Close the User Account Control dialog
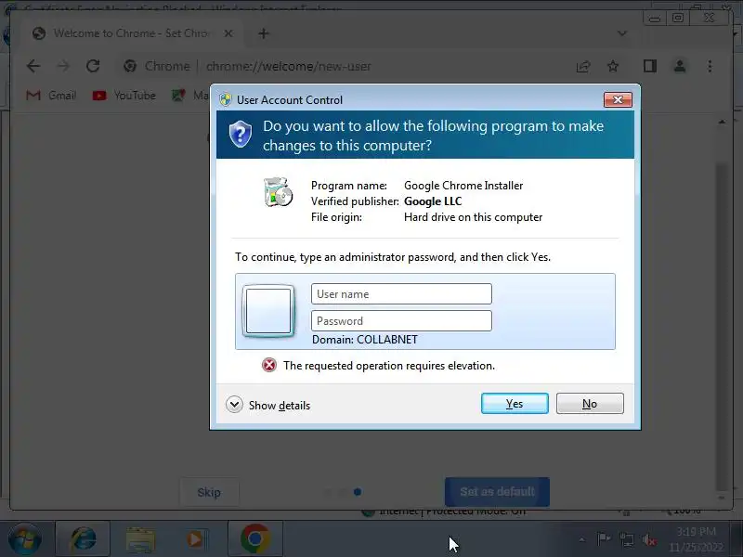 618,100
